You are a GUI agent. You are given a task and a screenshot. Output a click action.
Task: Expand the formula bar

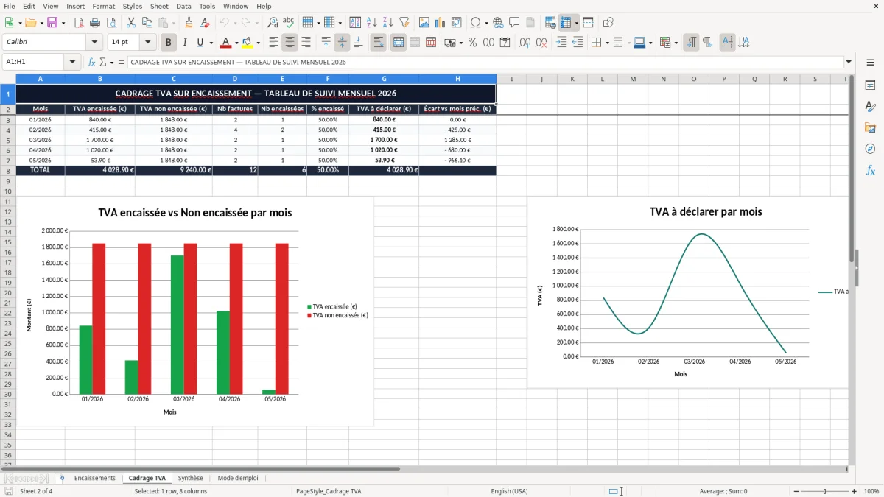click(x=849, y=63)
